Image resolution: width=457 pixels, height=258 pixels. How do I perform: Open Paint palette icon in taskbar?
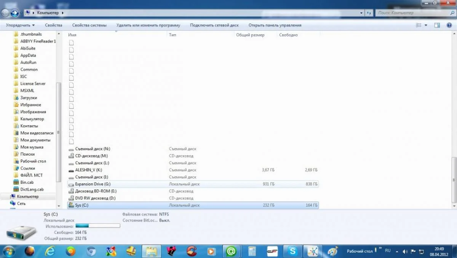click(332, 251)
